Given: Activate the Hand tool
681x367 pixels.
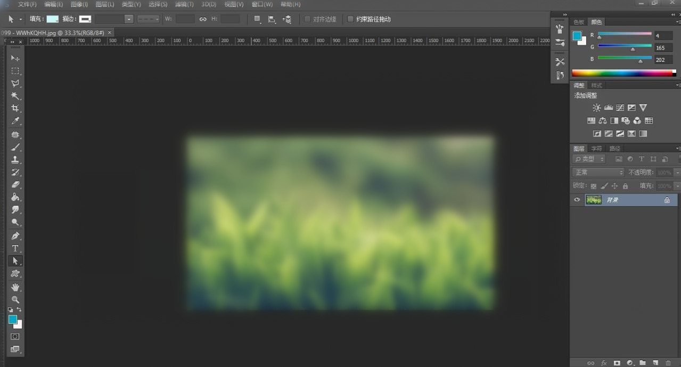Looking at the screenshot, I should coord(15,288).
